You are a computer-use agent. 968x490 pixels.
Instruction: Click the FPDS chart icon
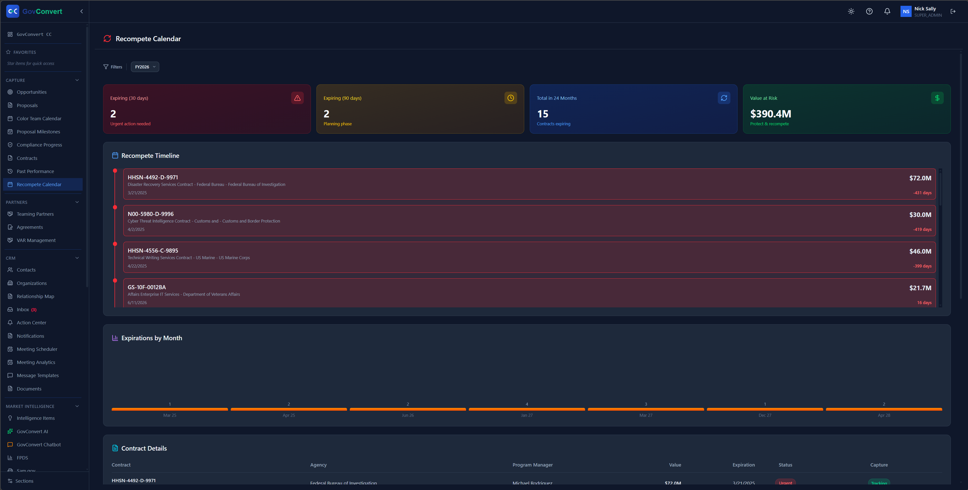[10, 458]
